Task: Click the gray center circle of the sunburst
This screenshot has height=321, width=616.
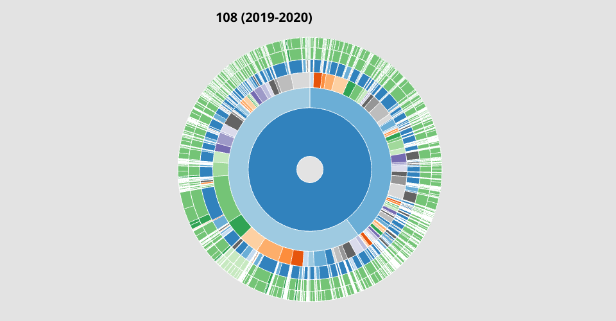Action: click(x=310, y=169)
